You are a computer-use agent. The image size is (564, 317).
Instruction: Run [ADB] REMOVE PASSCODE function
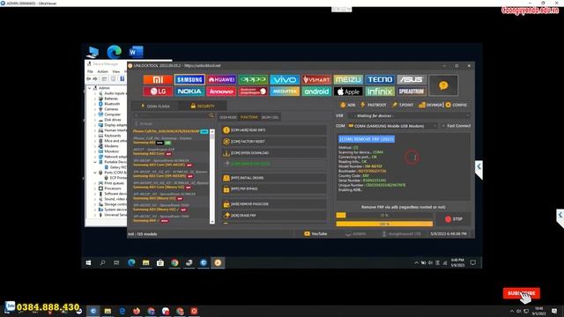coord(273,204)
